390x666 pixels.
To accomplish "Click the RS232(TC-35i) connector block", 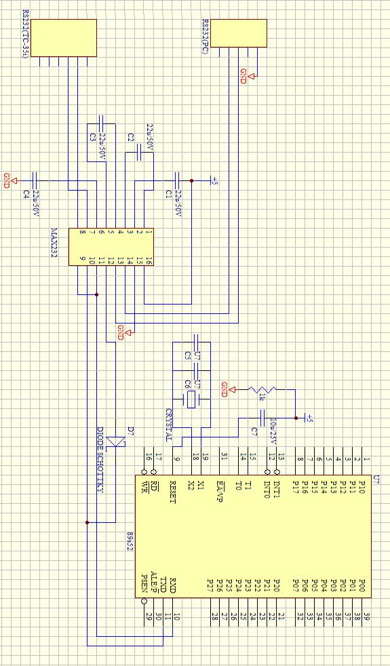I will tap(63, 38).
